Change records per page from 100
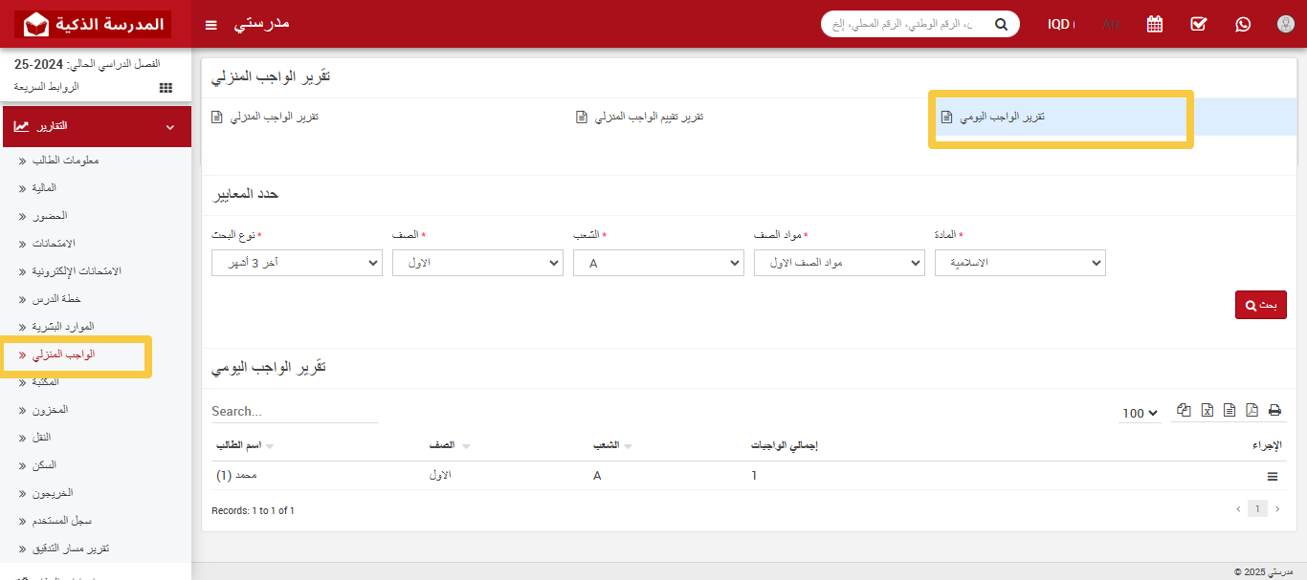This screenshot has width=1307, height=580. [x=1139, y=413]
